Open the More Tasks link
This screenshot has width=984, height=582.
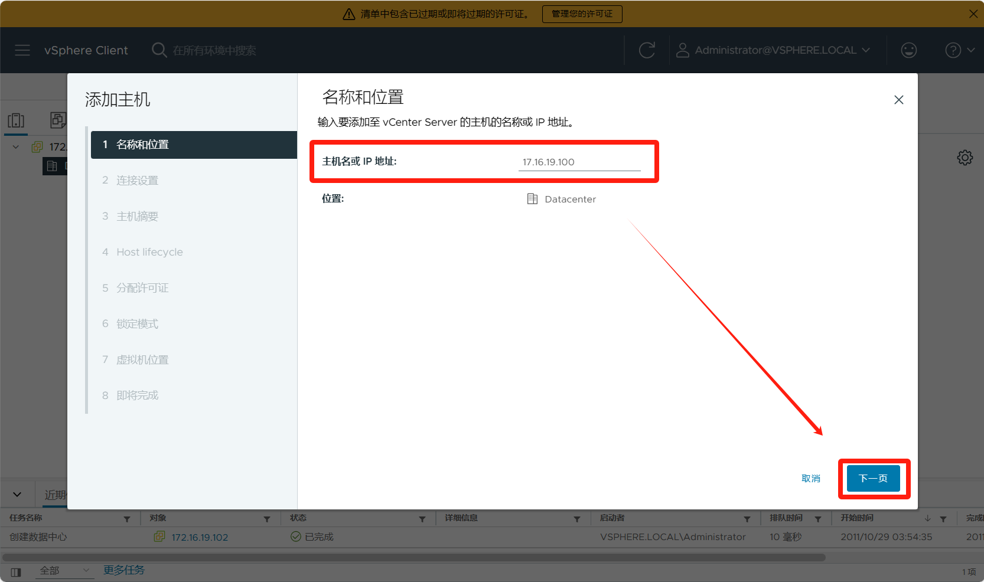click(124, 570)
